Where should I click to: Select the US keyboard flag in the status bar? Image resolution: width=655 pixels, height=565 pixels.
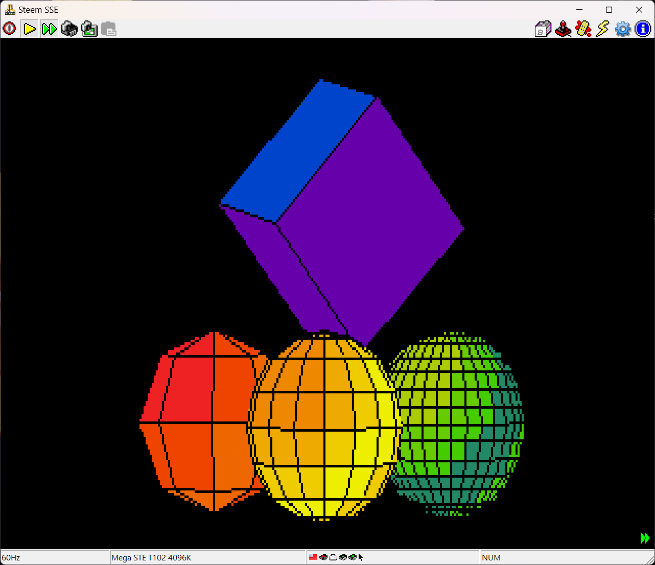coord(313,557)
